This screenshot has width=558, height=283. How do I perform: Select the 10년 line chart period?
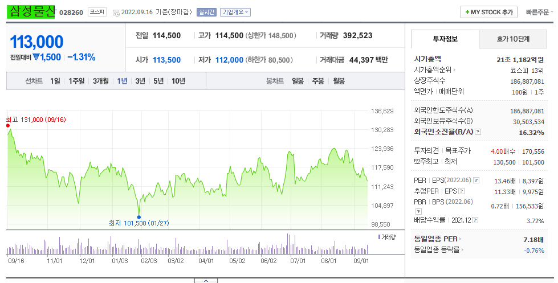click(x=178, y=81)
